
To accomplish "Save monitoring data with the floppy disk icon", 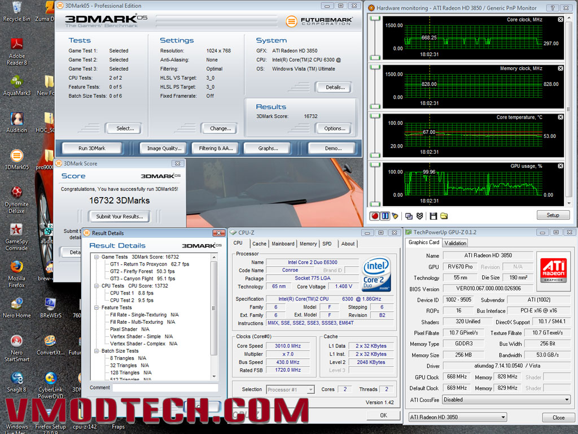I will click(x=433, y=216).
